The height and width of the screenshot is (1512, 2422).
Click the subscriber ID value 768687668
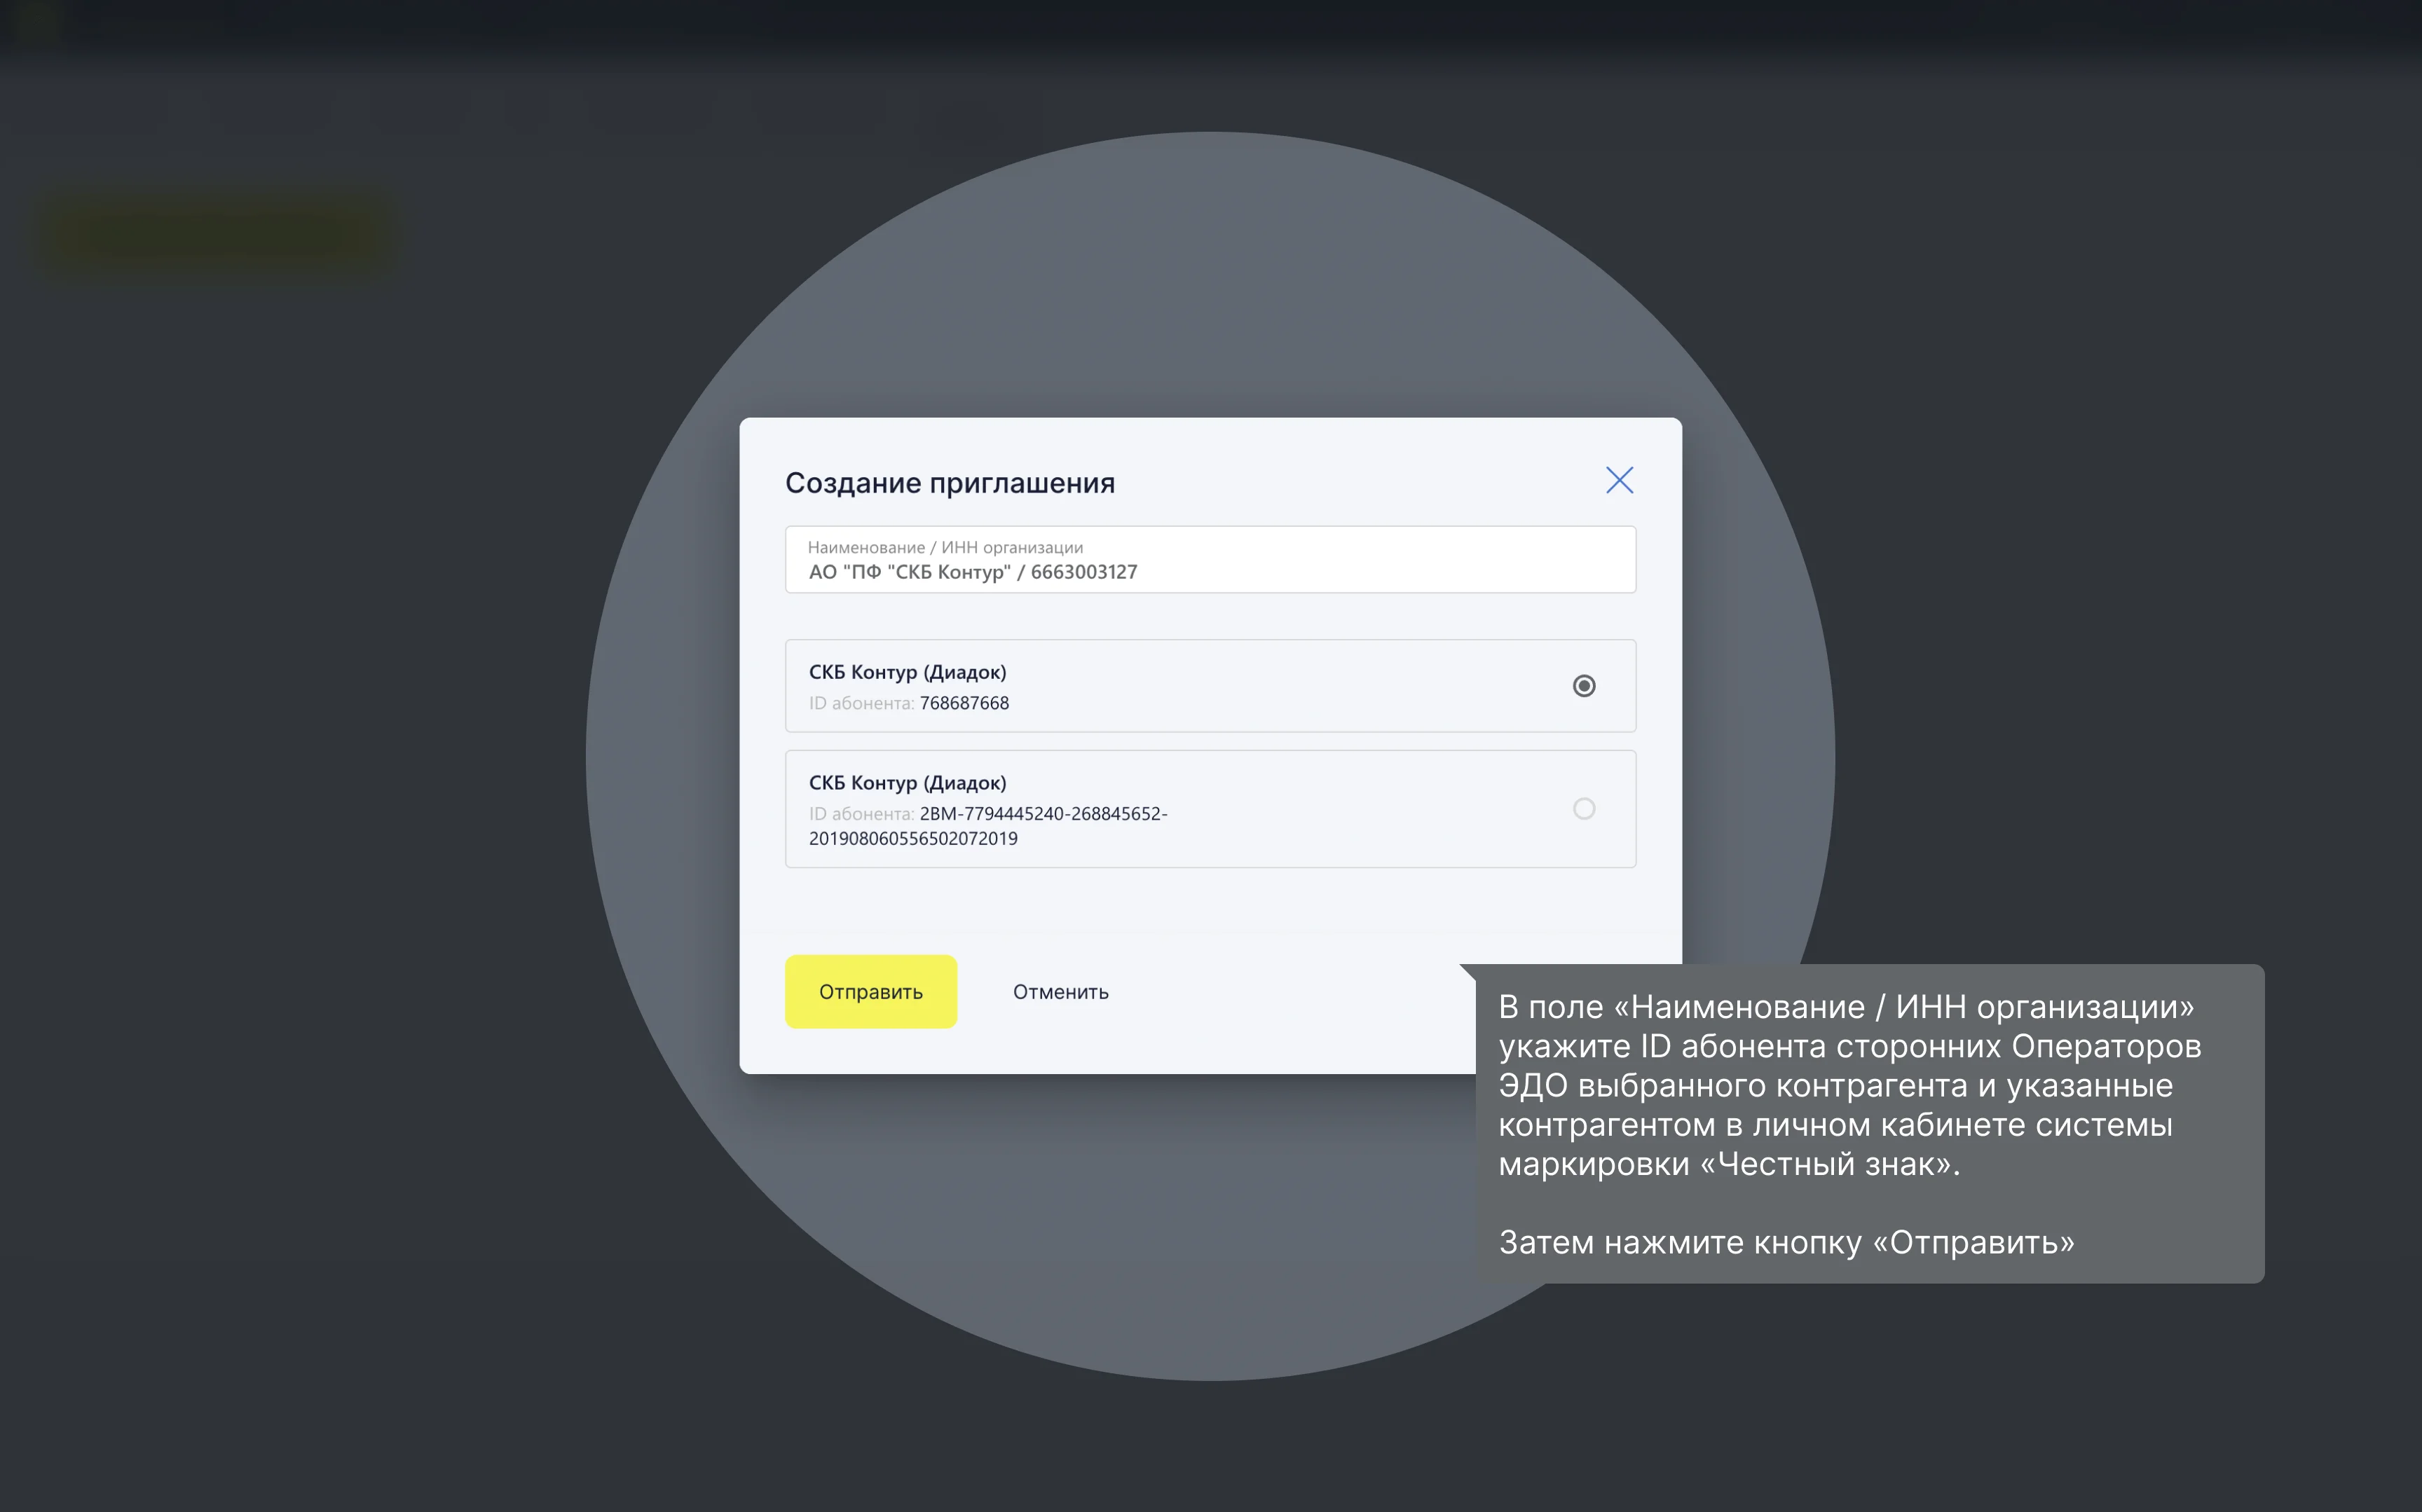[964, 703]
